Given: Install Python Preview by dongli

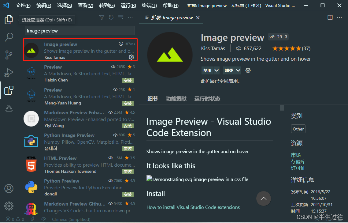Looking at the screenshot, I should click(128, 194).
